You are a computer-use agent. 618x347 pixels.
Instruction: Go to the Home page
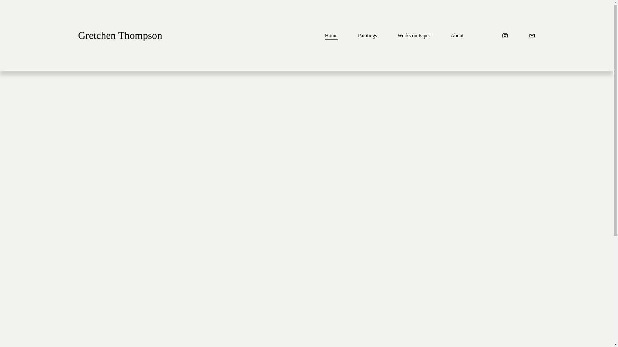pos(331,36)
